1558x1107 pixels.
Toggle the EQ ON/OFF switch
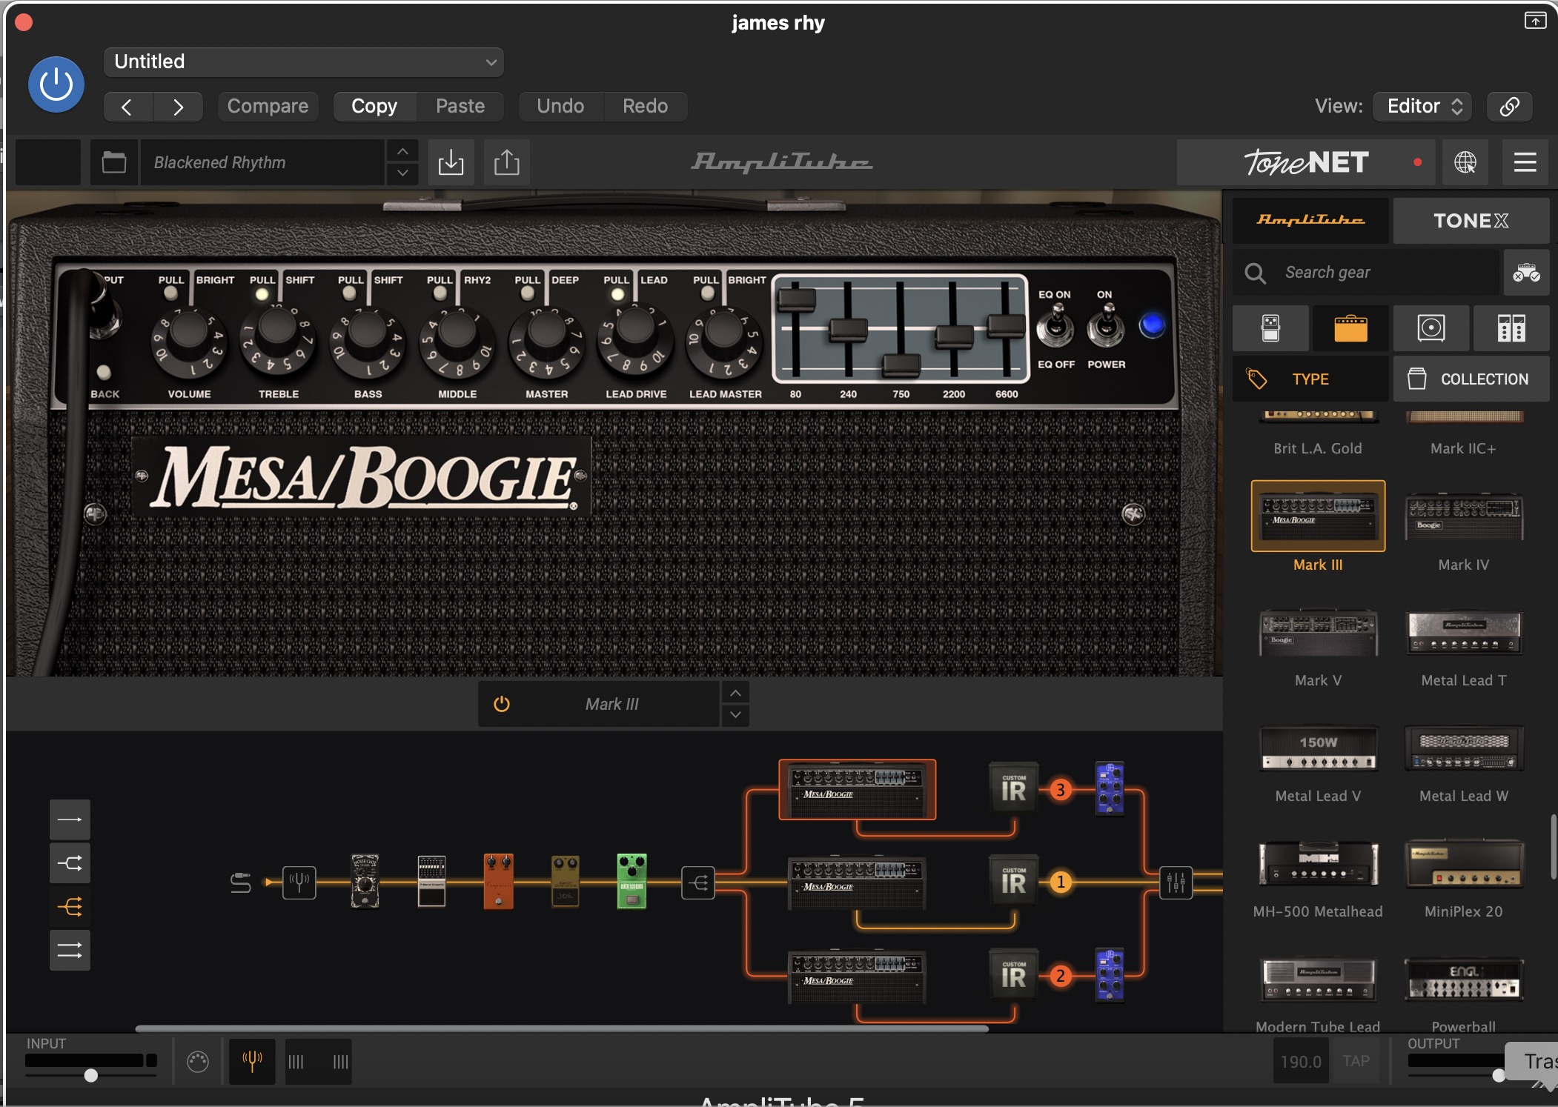click(x=1055, y=326)
